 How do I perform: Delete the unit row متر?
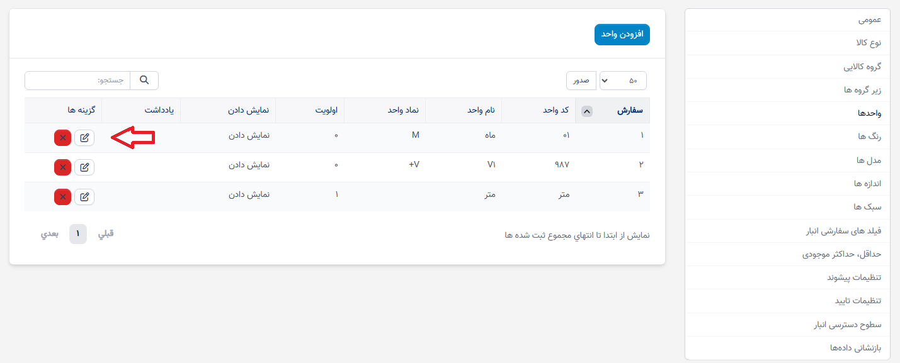62,197
